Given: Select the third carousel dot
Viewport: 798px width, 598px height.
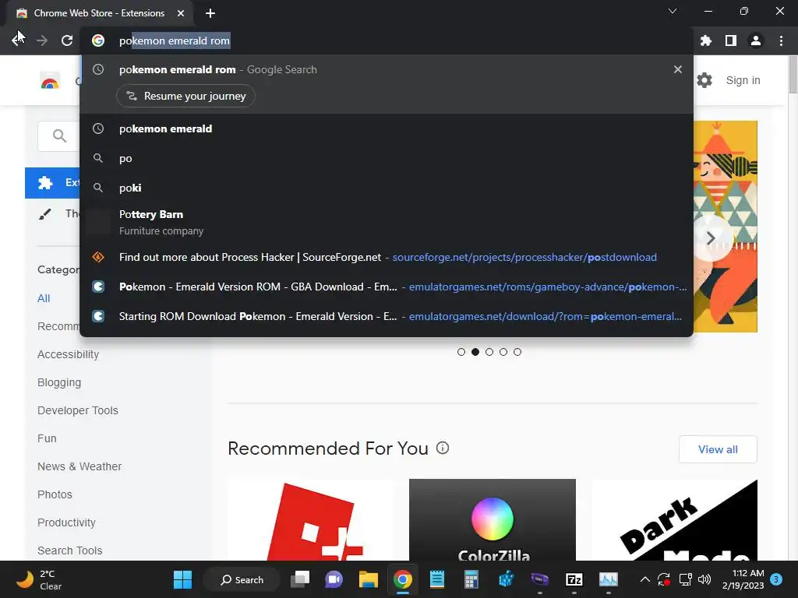Looking at the screenshot, I should click(489, 352).
